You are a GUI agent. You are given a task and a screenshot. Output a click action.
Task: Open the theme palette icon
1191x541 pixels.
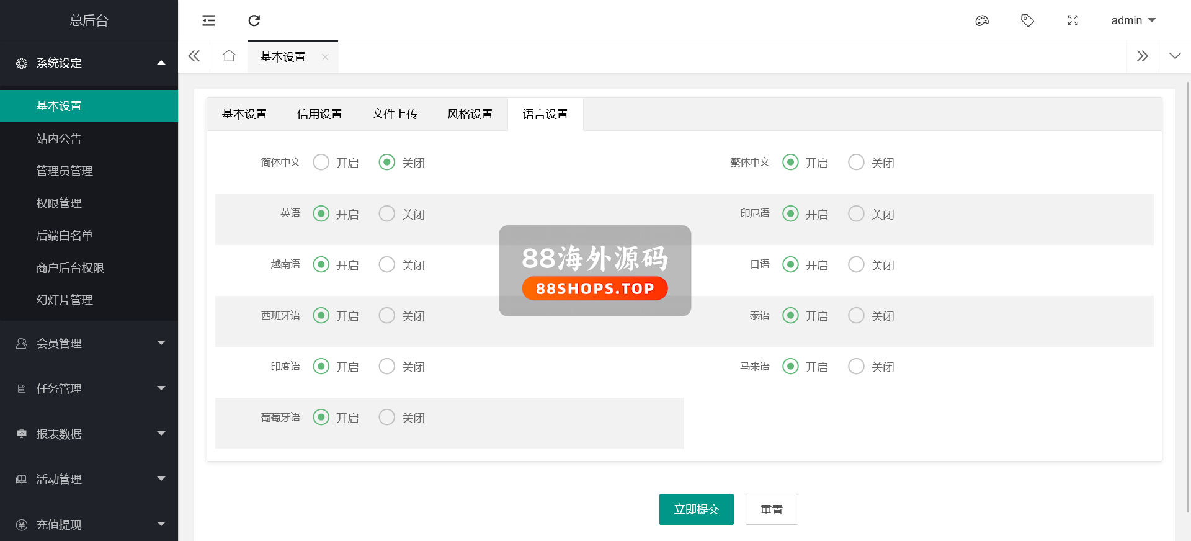tap(982, 20)
